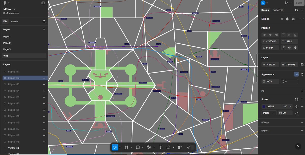Toggle the sidebar collapse icon
The height and width of the screenshot is (155, 305).
(43, 3)
